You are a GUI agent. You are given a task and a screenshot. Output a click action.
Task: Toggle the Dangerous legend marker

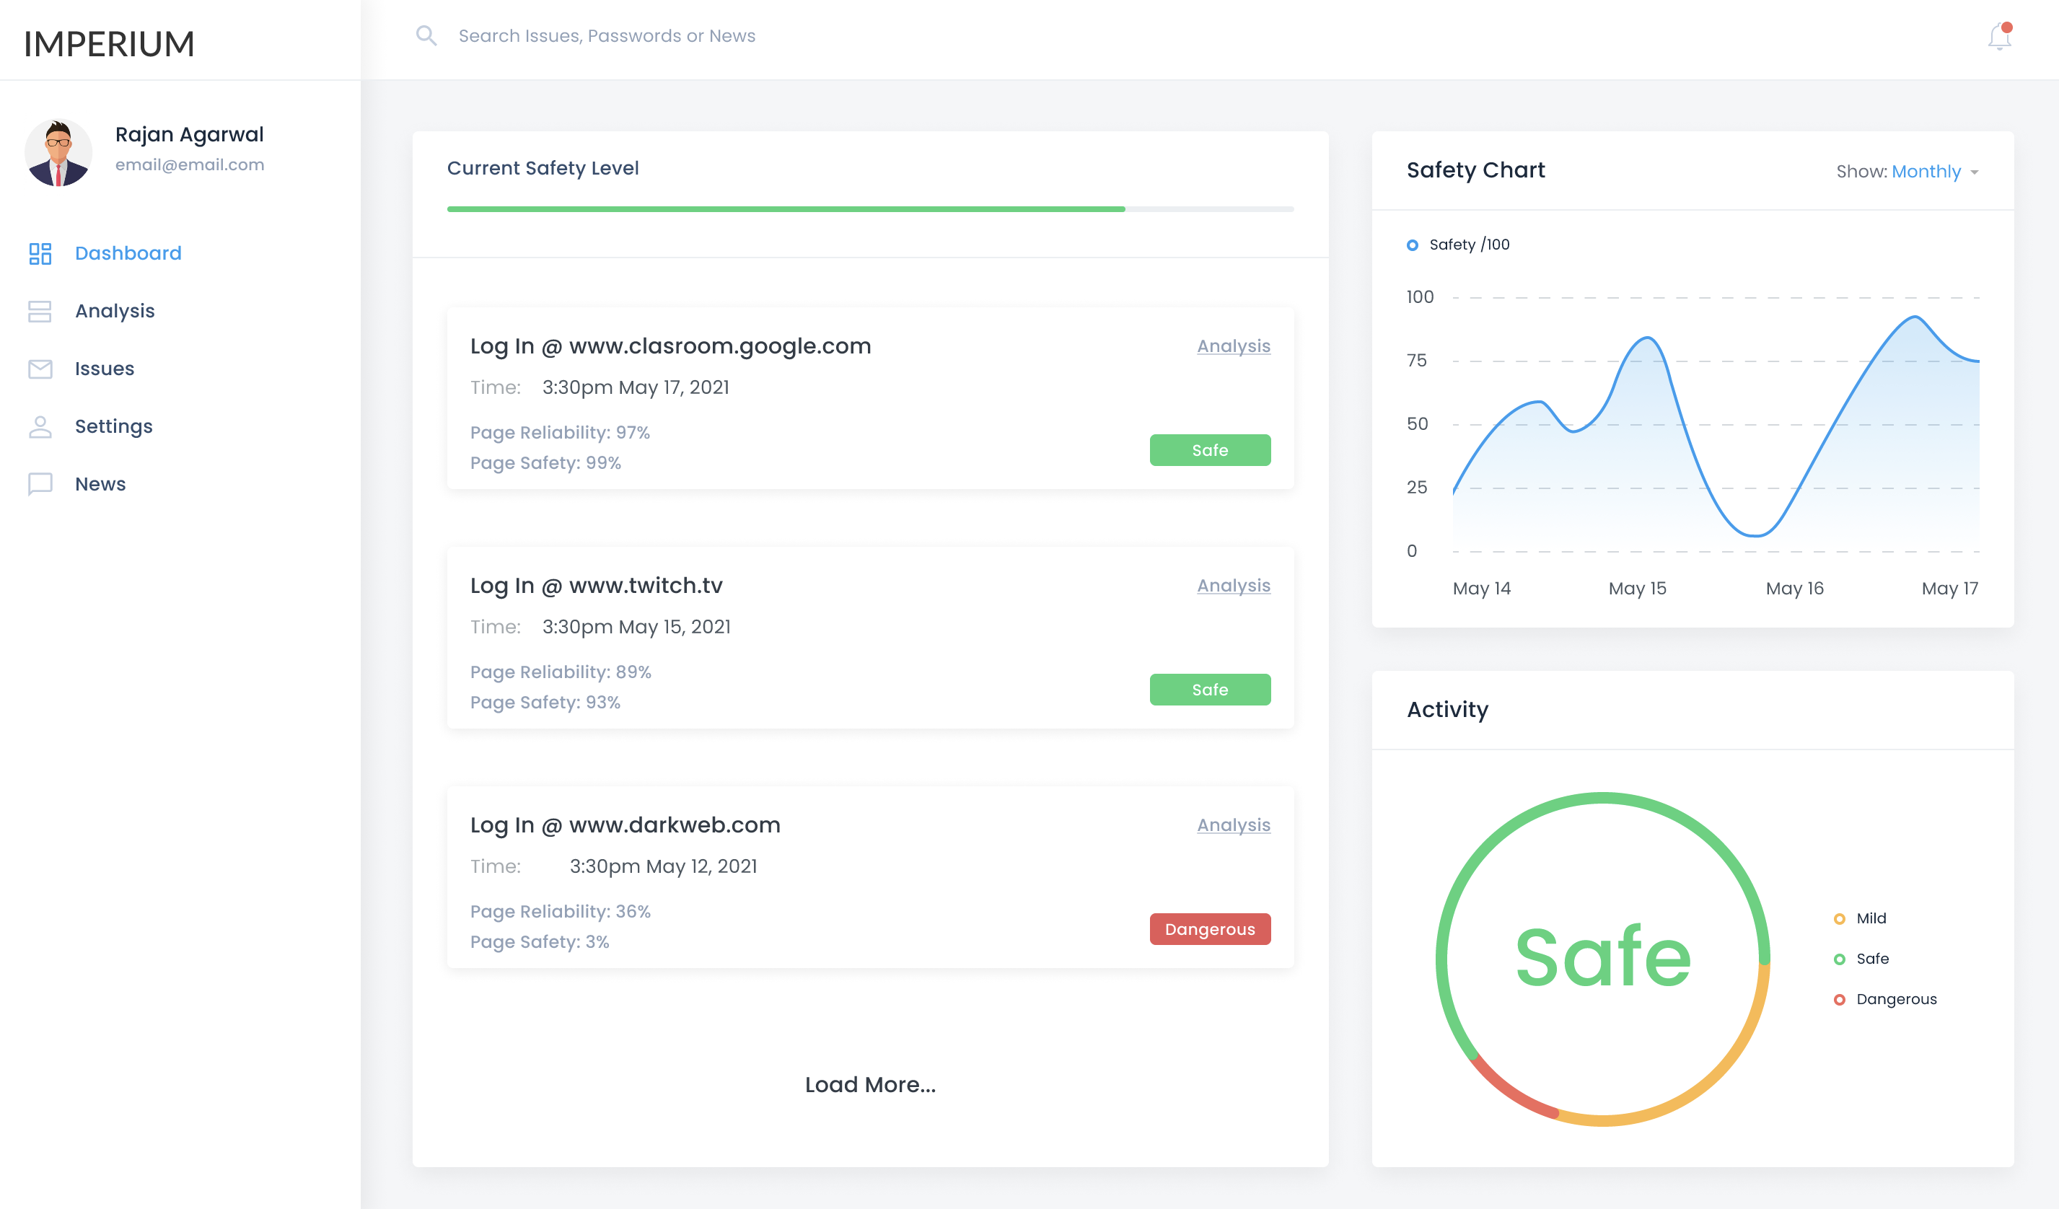pyautogui.click(x=1839, y=1000)
